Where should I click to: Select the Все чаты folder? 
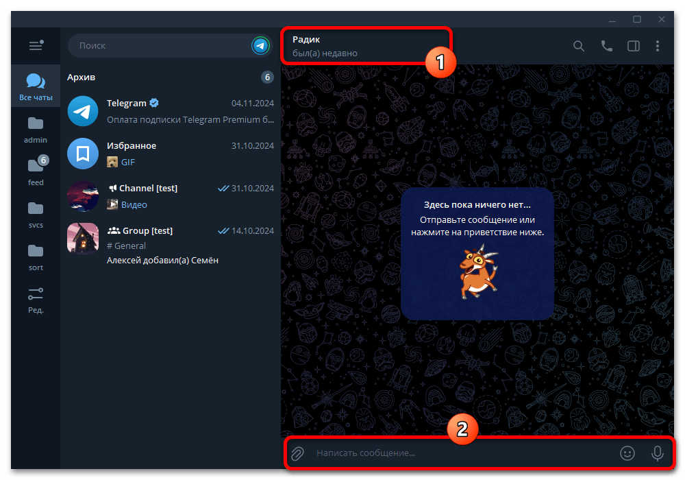click(36, 86)
